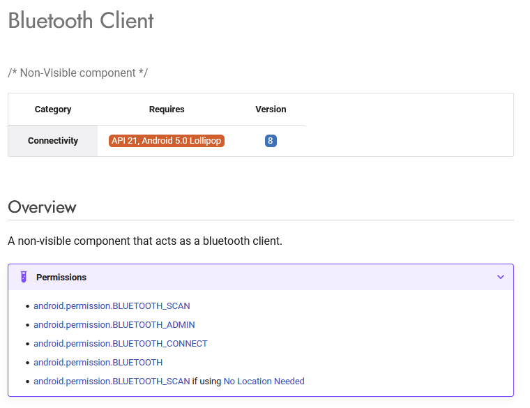Click the bluetooth client description sentence
Viewport: 530px width, 408px height.
pyautogui.click(x=145, y=241)
